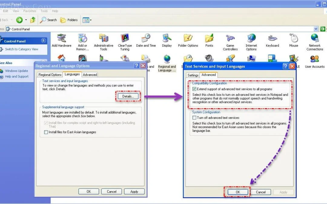The image size is (327, 204).
Task: Open the Fonts folder icon
Action: 209,38
